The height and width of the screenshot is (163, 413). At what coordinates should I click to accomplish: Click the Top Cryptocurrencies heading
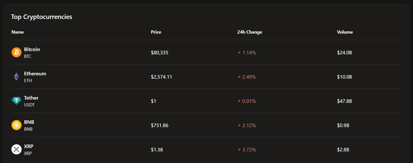tap(42, 17)
